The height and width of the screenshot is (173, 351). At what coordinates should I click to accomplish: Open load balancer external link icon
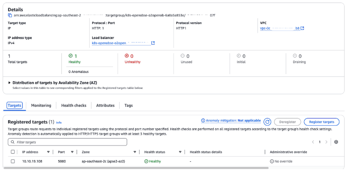[x=153, y=43]
